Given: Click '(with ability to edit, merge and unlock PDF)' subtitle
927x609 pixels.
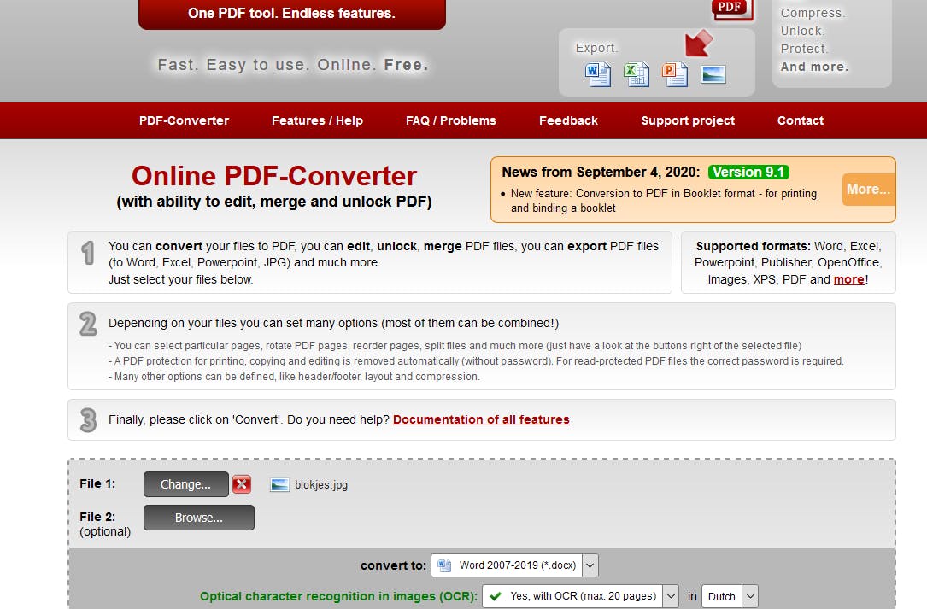Looking at the screenshot, I should coord(273,202).
